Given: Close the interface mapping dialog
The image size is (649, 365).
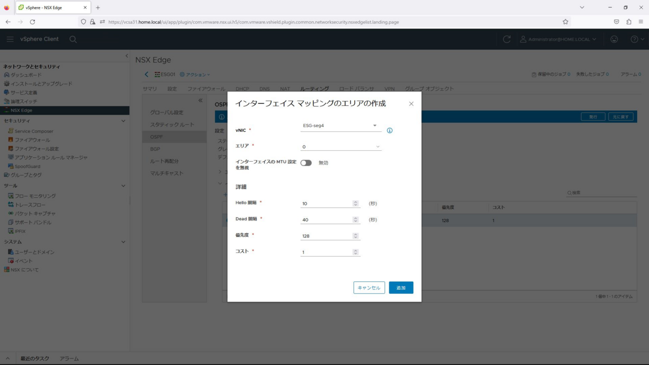Looking at the screenshot, I should tap(411, 104).
